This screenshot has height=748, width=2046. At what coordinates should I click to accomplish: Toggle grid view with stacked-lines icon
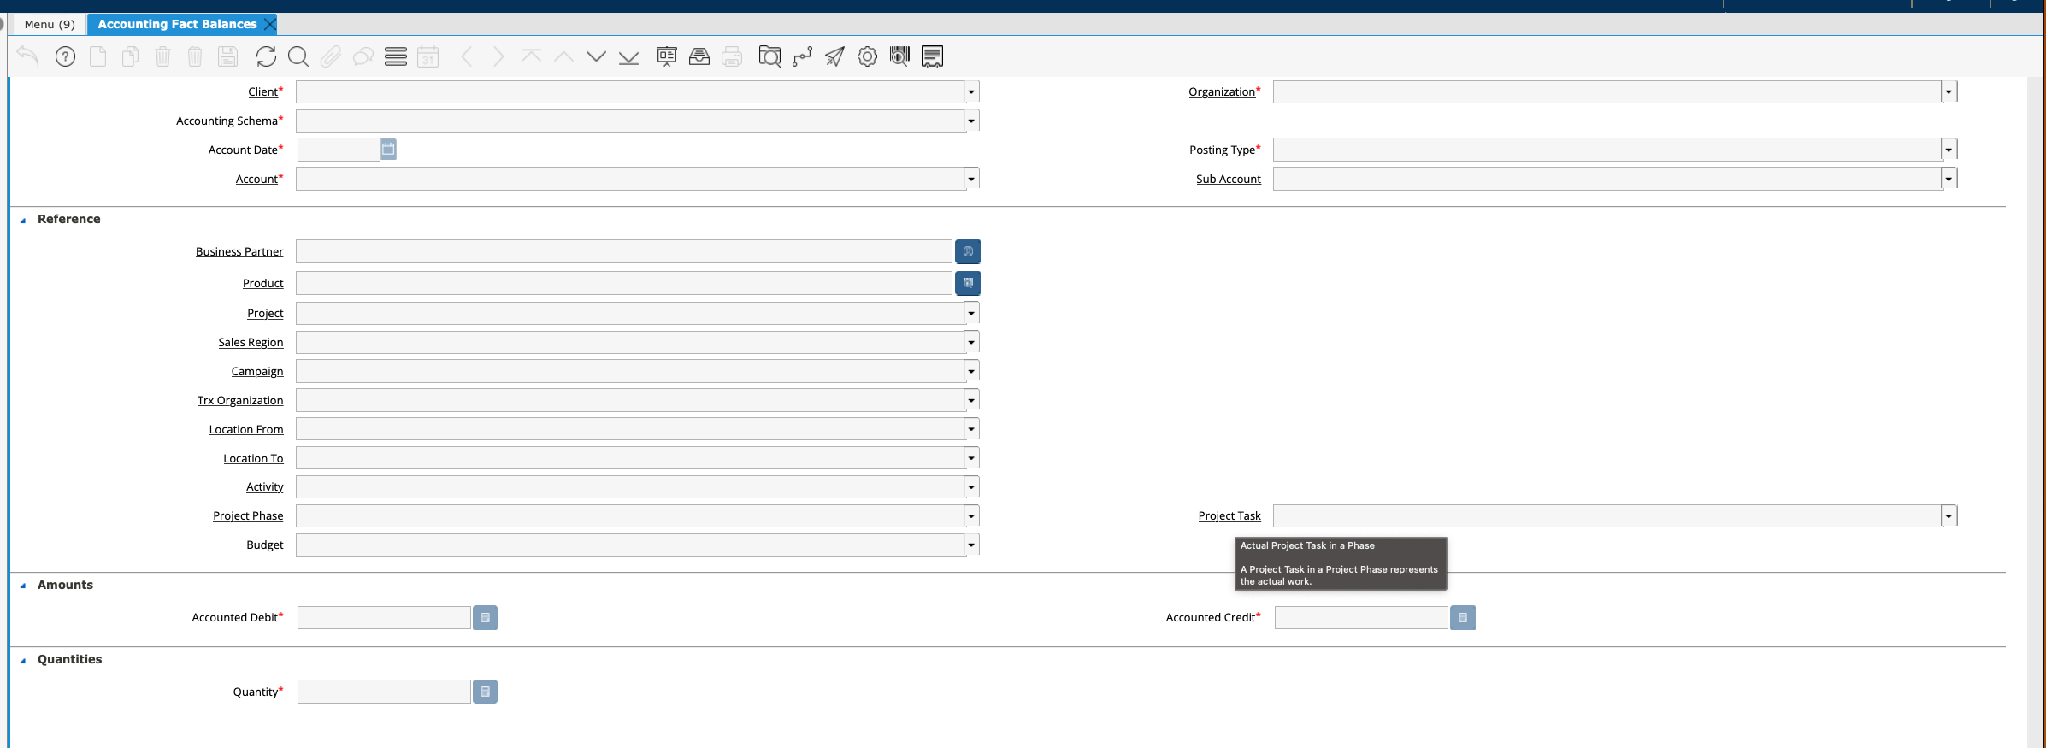coord(396,56)
